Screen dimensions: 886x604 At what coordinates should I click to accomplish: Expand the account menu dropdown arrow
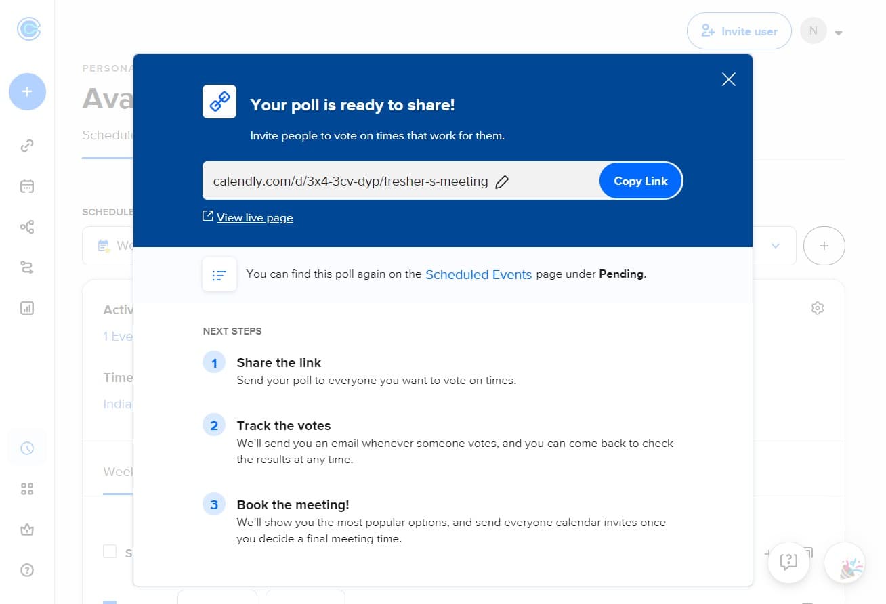click(839, 33)
